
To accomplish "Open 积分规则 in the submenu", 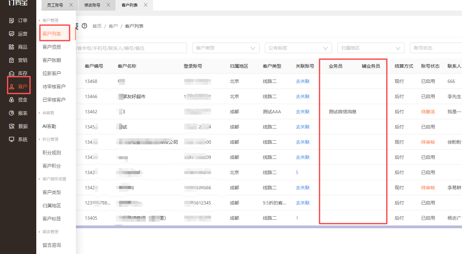I will point(52,153).
